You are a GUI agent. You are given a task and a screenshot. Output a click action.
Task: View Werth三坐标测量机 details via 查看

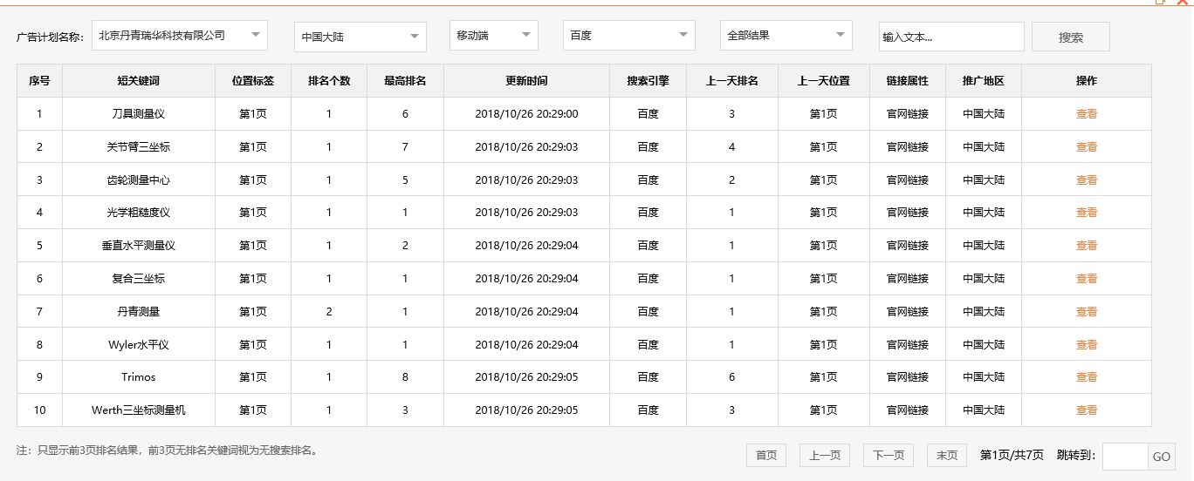pyautogui.click(x=1087, y=410)
